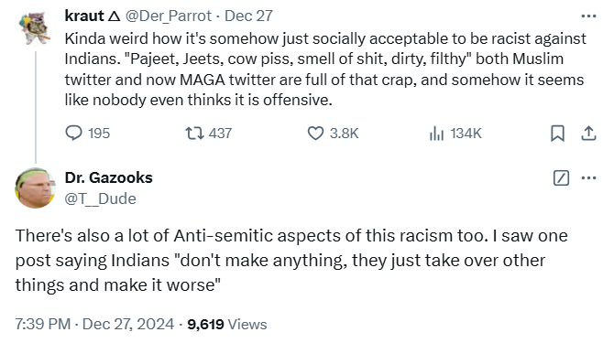Bookmark kraut's tweet

(x=557, y=134)
